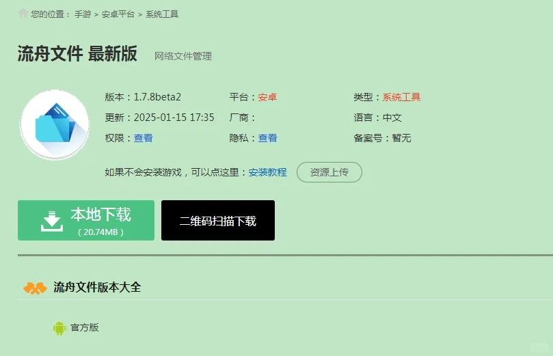Open the red 安卓 platform link
This screenshot has height=356, width=553.
point(267,97)
